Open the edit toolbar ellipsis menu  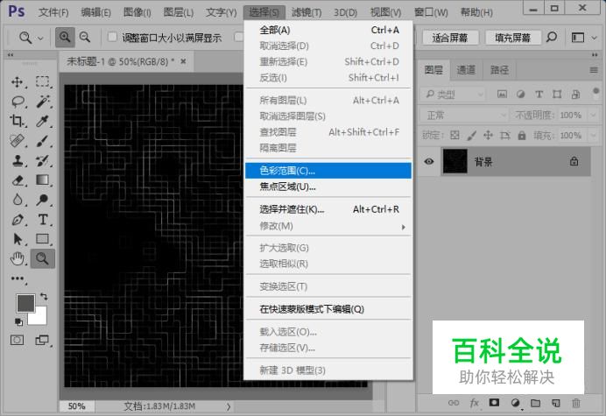(18, 279)
